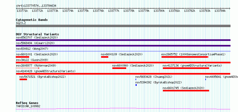Click the 133772k ruler position

click(37, 11)
